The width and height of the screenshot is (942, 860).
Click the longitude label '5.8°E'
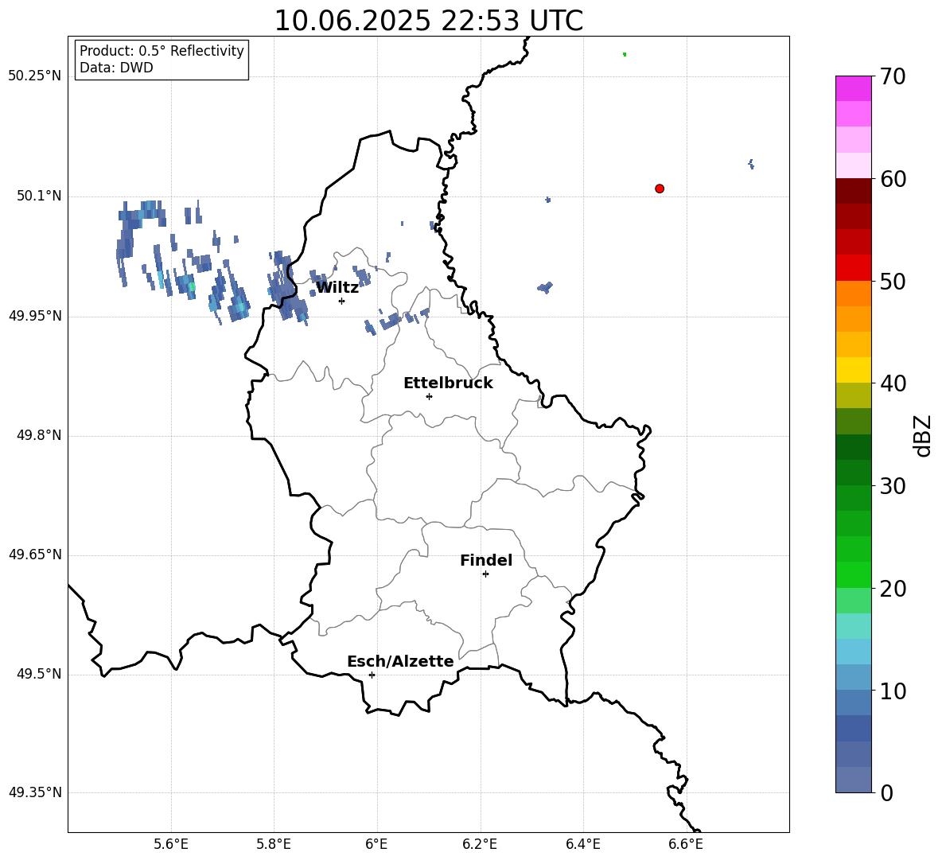pyautogui.click(x=274, y=844)
